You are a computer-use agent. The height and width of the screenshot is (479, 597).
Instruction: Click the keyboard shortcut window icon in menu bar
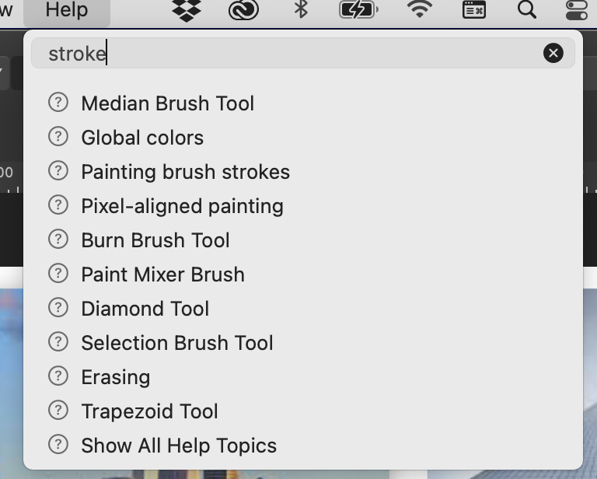474,9
